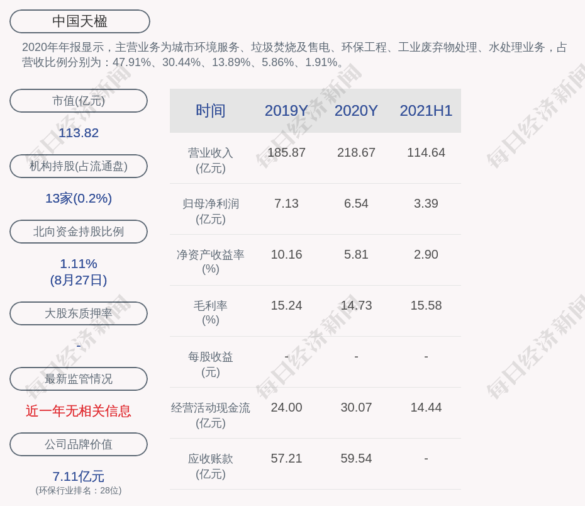585x506 pixels.
Task: Click the 1.11% northbound holding value
Action: [79, 264]
